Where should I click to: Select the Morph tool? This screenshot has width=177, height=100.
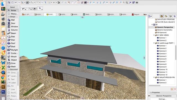tap(12, 57)
